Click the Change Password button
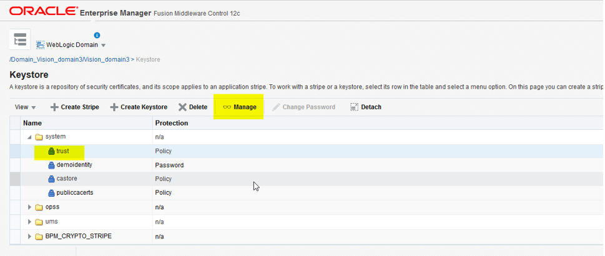The width and height of the screenshot is (605, 256). point(303,107)
